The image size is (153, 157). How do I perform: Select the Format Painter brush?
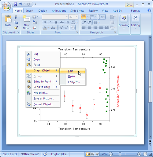pos(16,28)
